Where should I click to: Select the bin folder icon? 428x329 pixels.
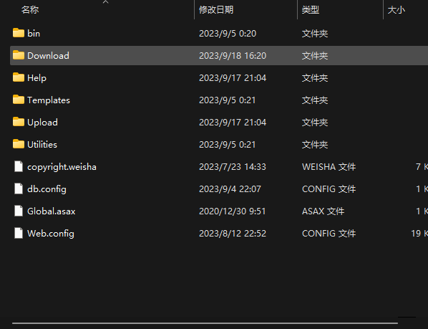(x=19, y=33)
